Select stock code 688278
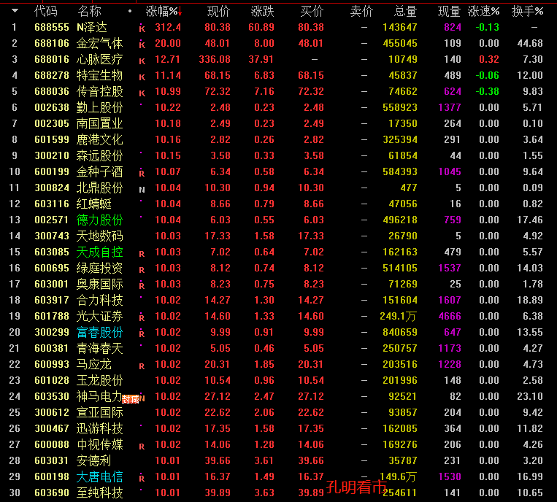This screenshot has height=502, width=557. 52,75
